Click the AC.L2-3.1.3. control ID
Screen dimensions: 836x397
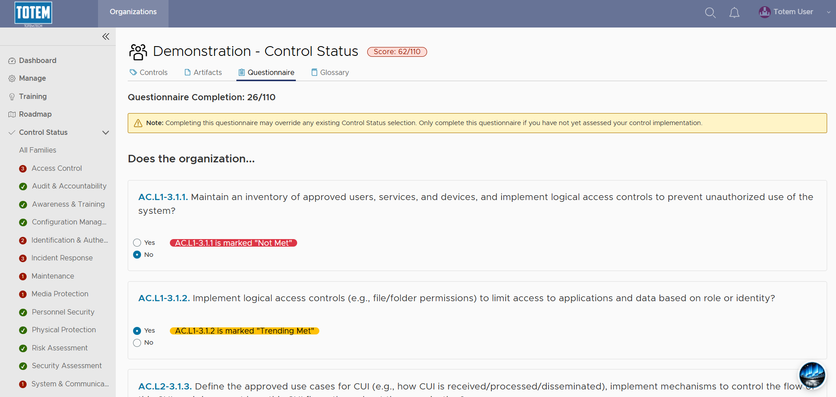(165, 386)
